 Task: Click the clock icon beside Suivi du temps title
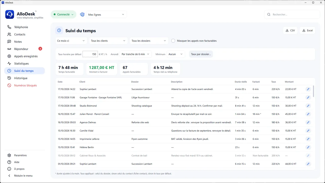coord(59,30)
